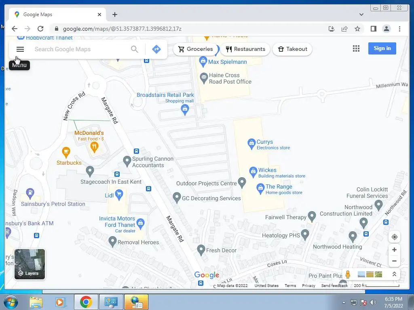The height and width of the screenshot is (310, 414).
Task: Open the Terms link
Action: (290, 285)
